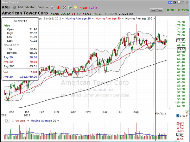Click the 1,912,460.00 average volume value
190x142 pixels.
(x=28, y=77)
